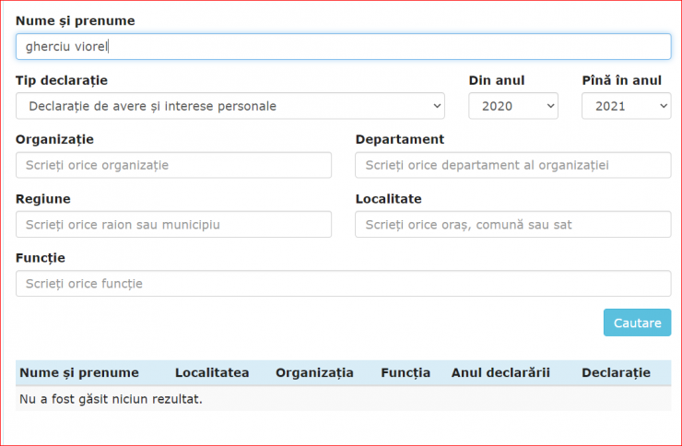The height and width of the screenshot is (446, 682).
Task: Click the chevron arrow of Tip declarație
Action: (x=437, y=106)
